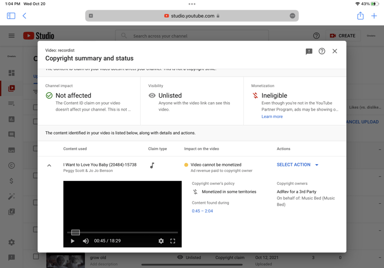The width and height of the screenshot is (384, 268).
Task: Click Monetized in some territories policy
Action: click(229, 192)
